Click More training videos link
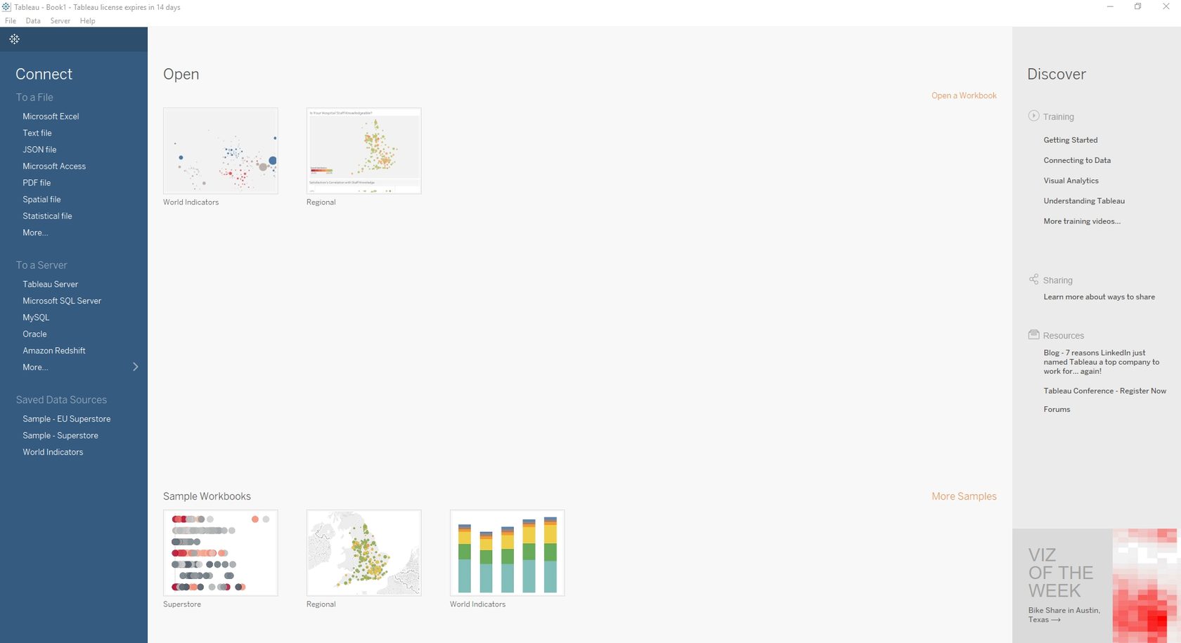 coord(1082,221)
